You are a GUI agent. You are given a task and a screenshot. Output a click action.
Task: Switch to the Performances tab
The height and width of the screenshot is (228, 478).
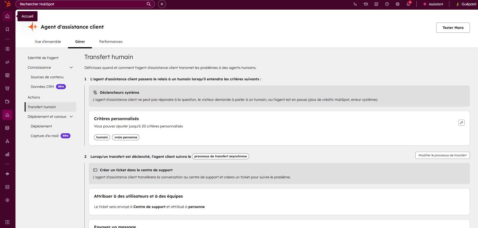(x=111, y=42)
